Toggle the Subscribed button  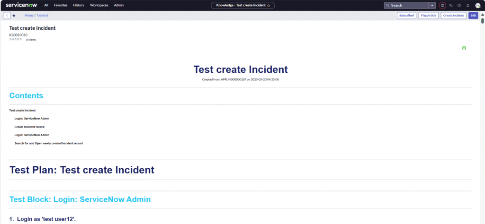(x=406, y=16)
